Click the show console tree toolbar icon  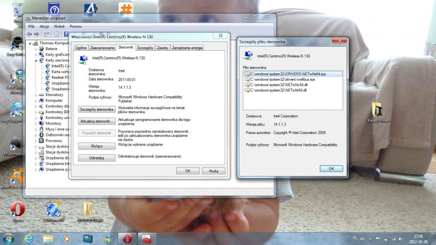tap(47, 34)
